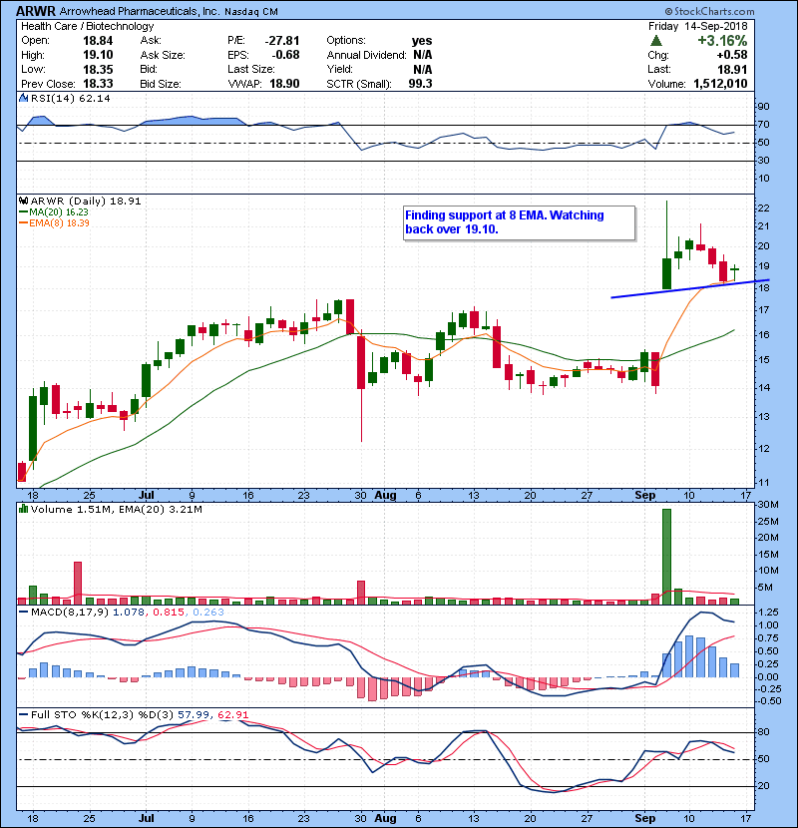Screen dimensions: 798x828
Task: Click the Aug label on the price chart date axis
Action: click(385, 496)
